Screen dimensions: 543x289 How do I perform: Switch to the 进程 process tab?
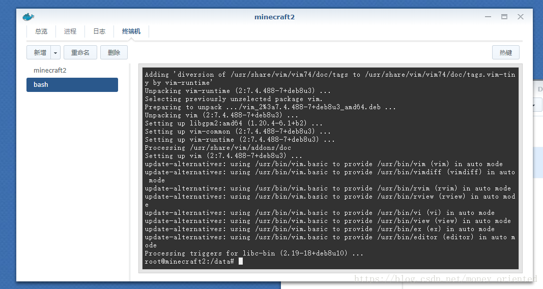tap(70, 31)
